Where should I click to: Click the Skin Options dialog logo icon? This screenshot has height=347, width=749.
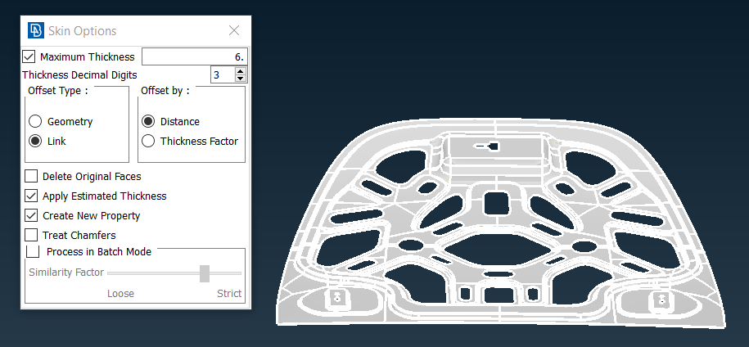pyautogui.click(x=36, y=30)
